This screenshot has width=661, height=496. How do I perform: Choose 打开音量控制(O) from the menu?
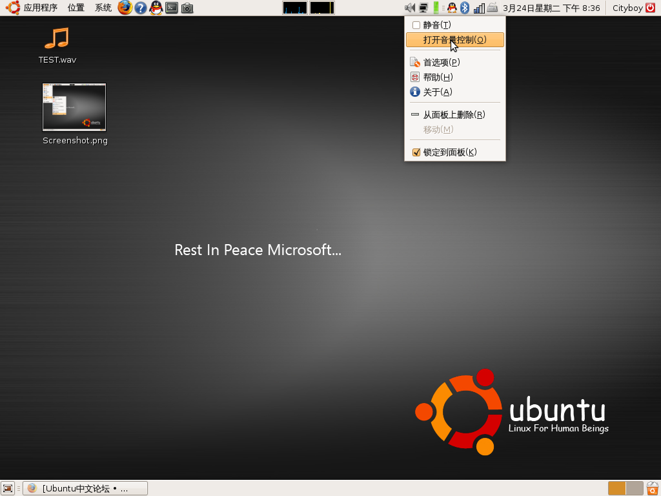point(455,40)
